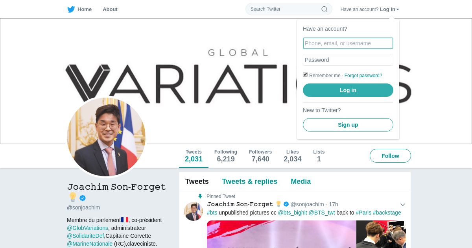472x248 pixels.
Task: Click the lightbulb emoji under profile name
Action: click(73, 197)
